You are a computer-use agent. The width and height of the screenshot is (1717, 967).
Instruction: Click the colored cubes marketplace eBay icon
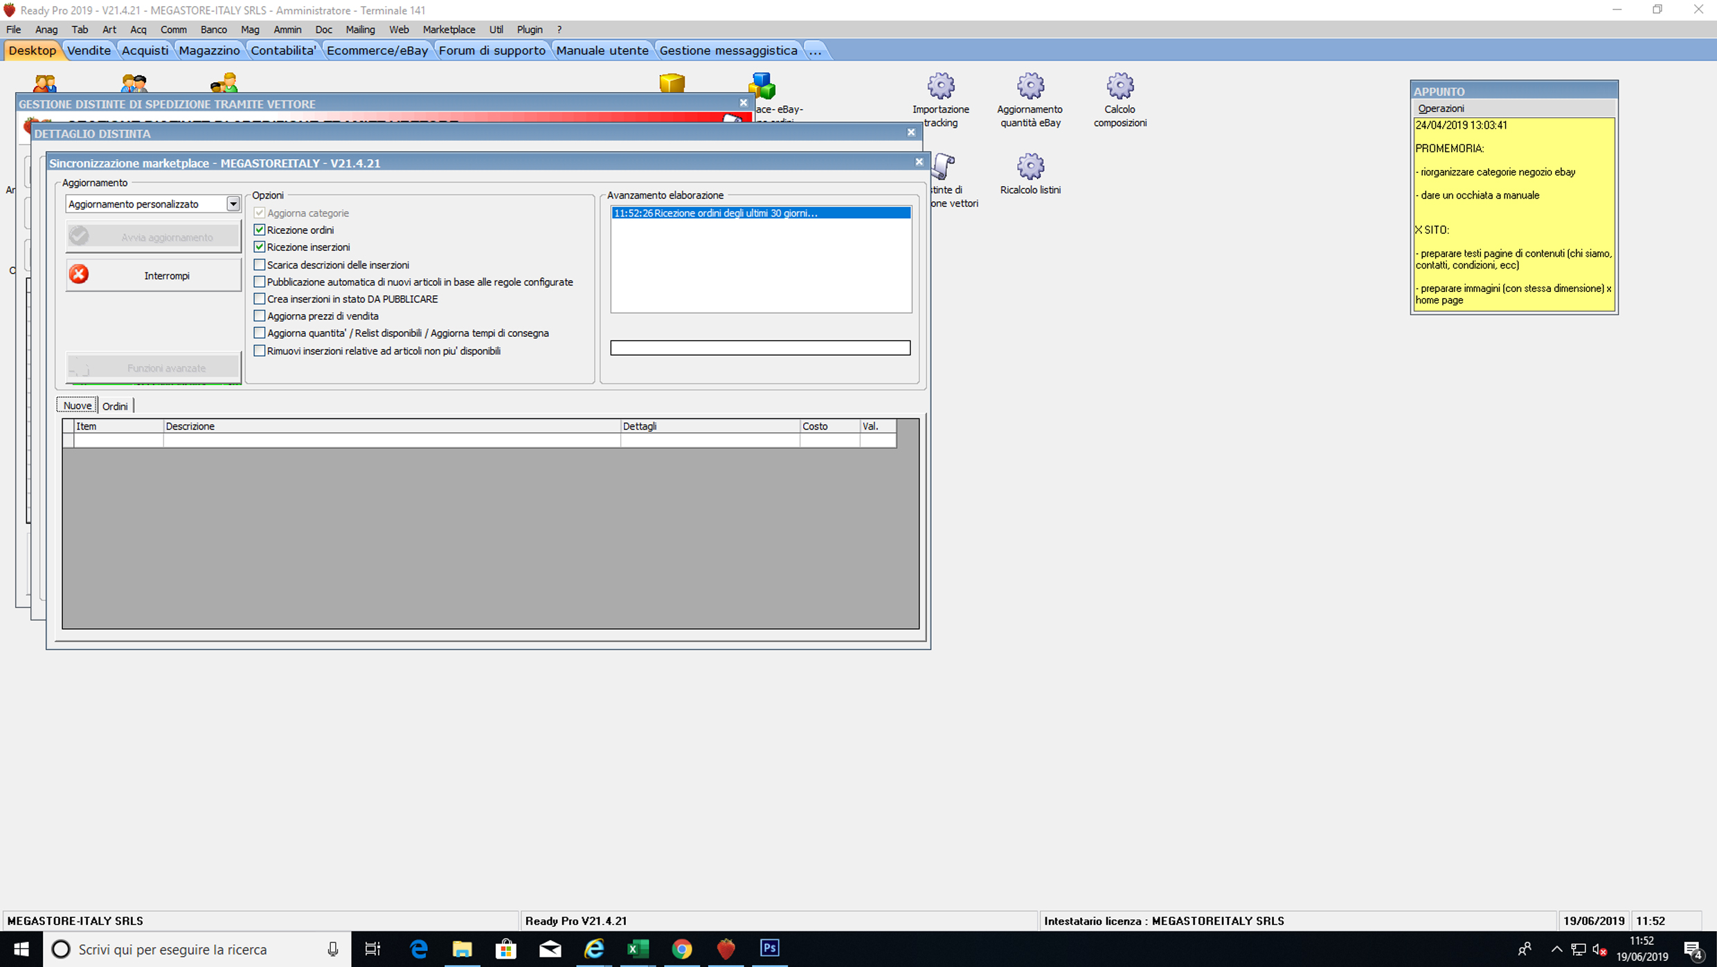(x=762, y=86)
